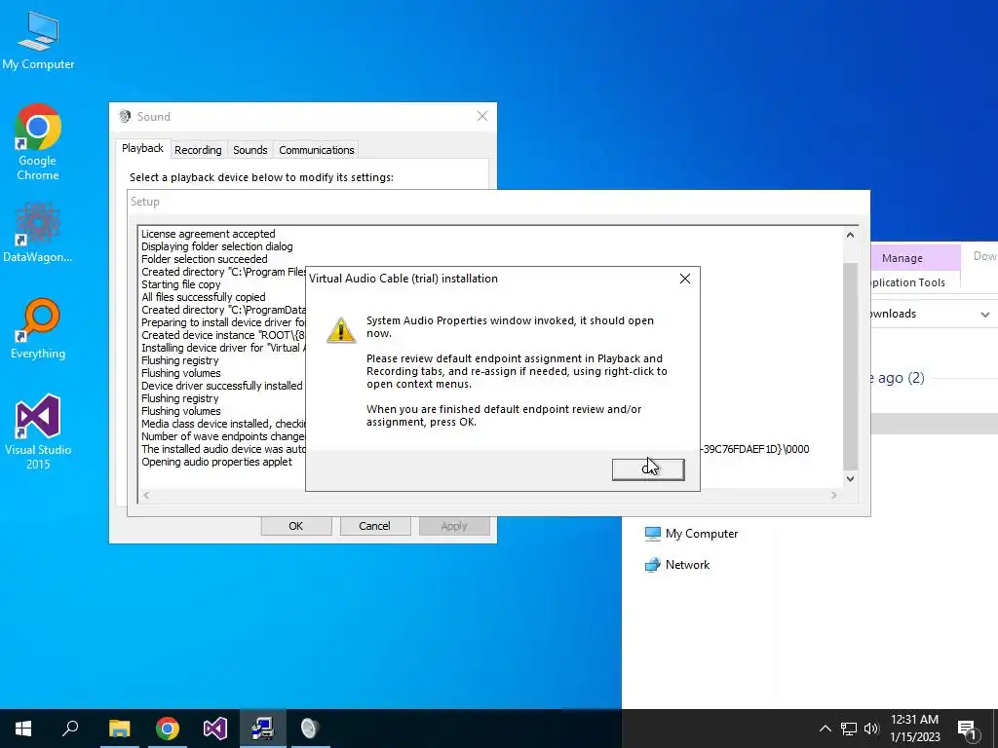This screenshot has height=748, width=998.
Task: Open File Explorer from the taskbar
Action: pos(119,729)
